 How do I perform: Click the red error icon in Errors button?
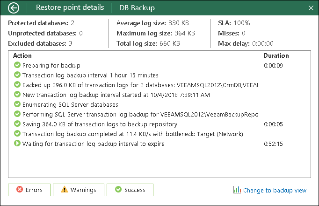(20, 189)
